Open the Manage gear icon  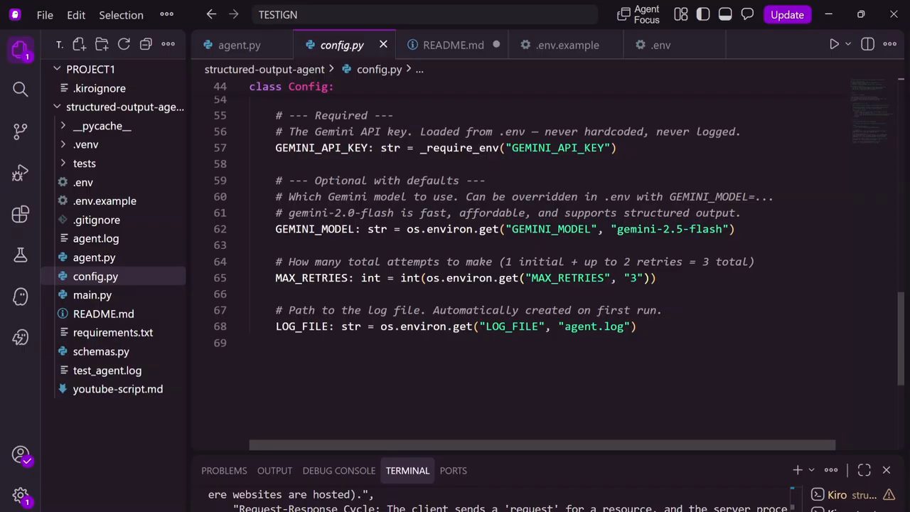pyautogui.click(x=20, y=496)
